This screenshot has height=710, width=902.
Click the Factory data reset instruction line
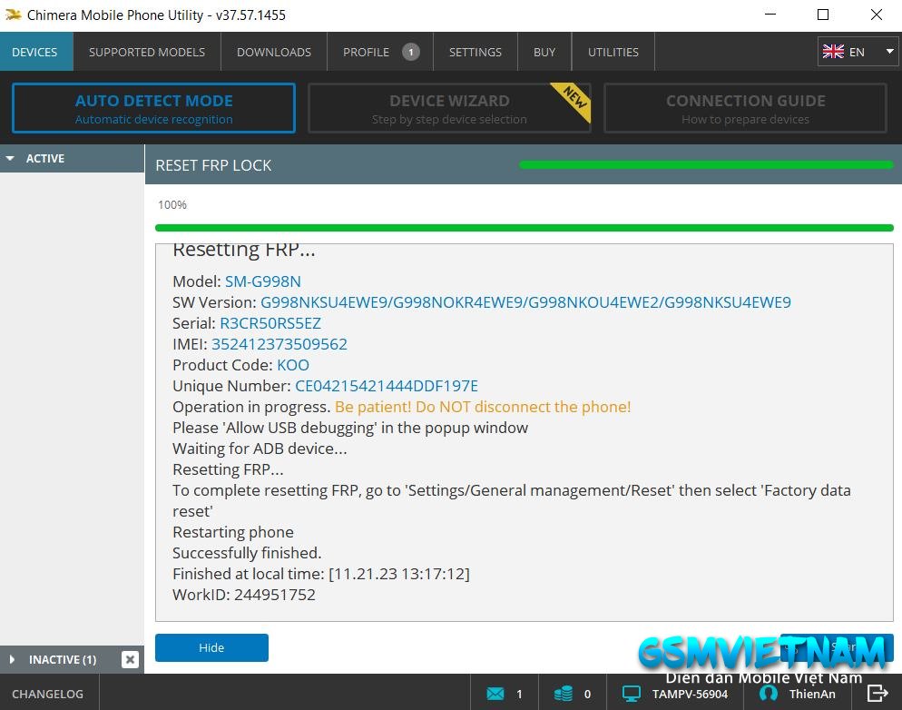[512, 500]
